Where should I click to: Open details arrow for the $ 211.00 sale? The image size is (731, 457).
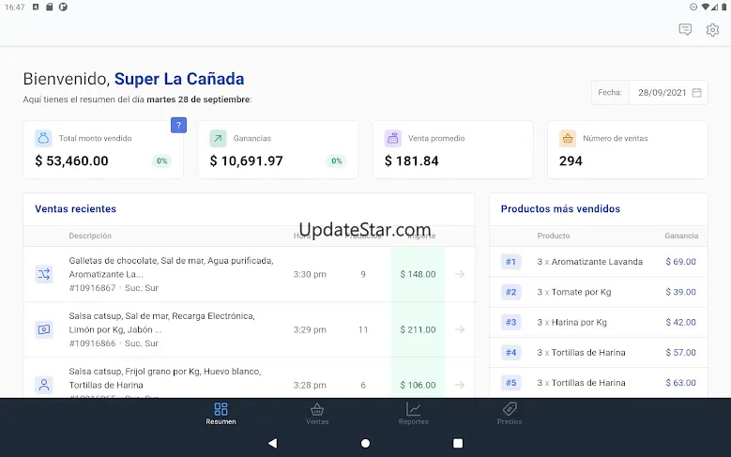tap(460, 329)
